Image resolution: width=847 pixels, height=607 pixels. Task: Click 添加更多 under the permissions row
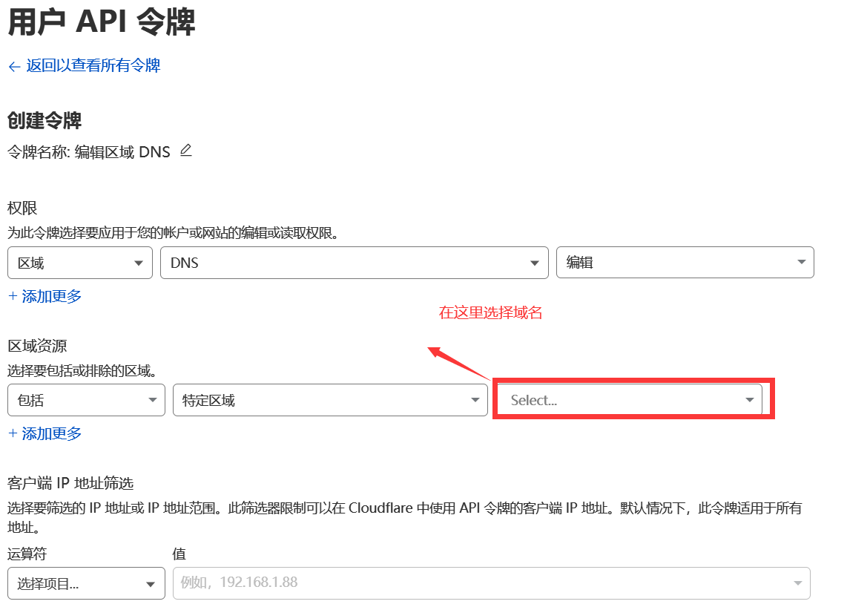pos(45,295)
